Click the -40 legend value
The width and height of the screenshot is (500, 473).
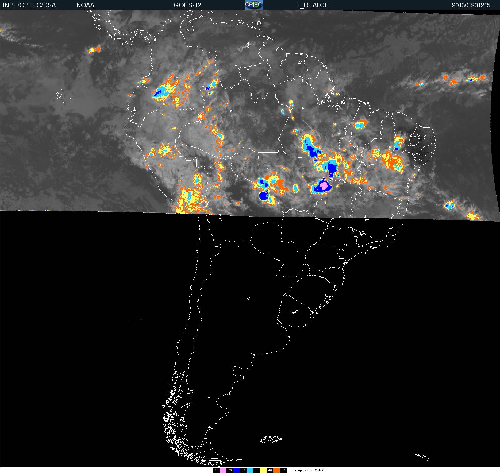pos(270,470)
